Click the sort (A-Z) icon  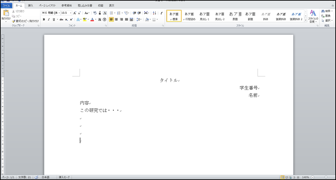154,13
